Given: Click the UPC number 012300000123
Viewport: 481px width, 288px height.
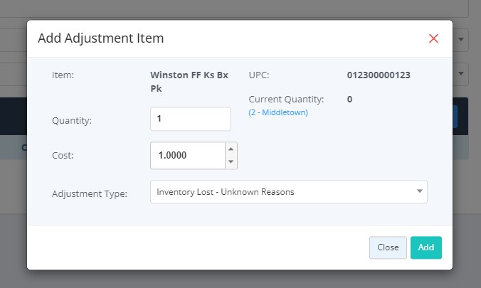Looking at the screenshot, I should [x=379, y=75].
